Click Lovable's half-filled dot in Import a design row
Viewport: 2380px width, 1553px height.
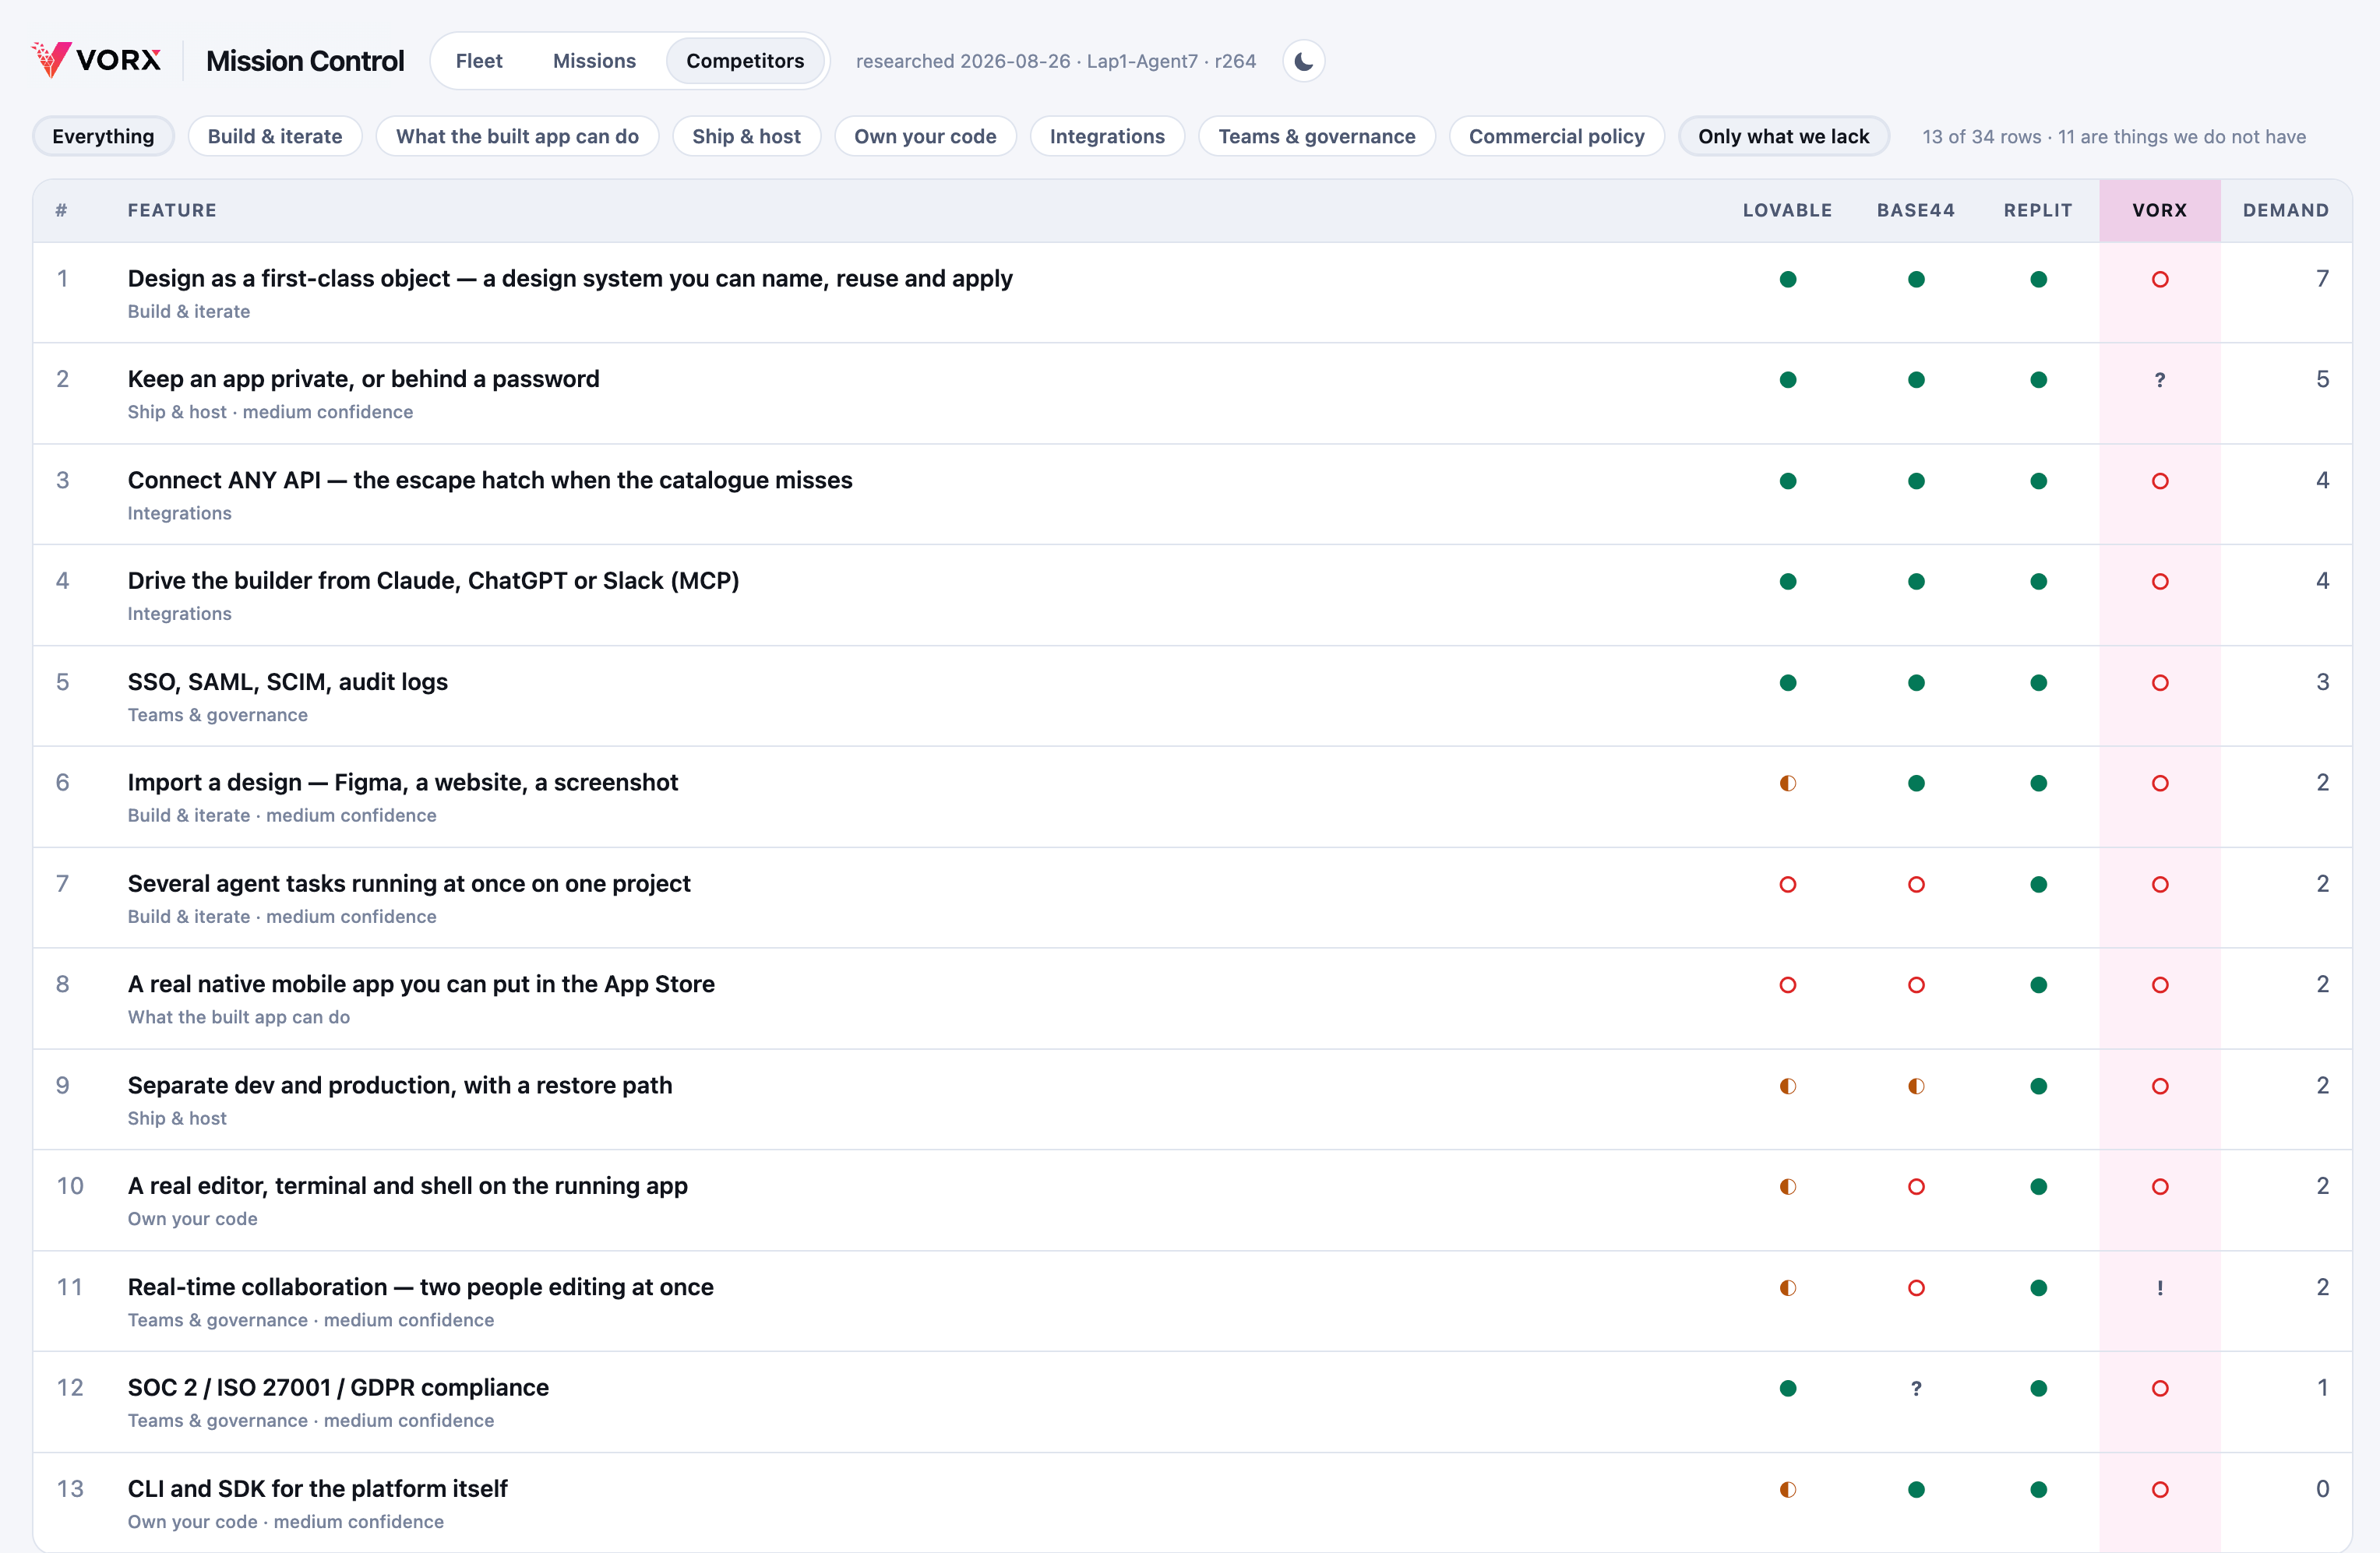point(1787,783)
